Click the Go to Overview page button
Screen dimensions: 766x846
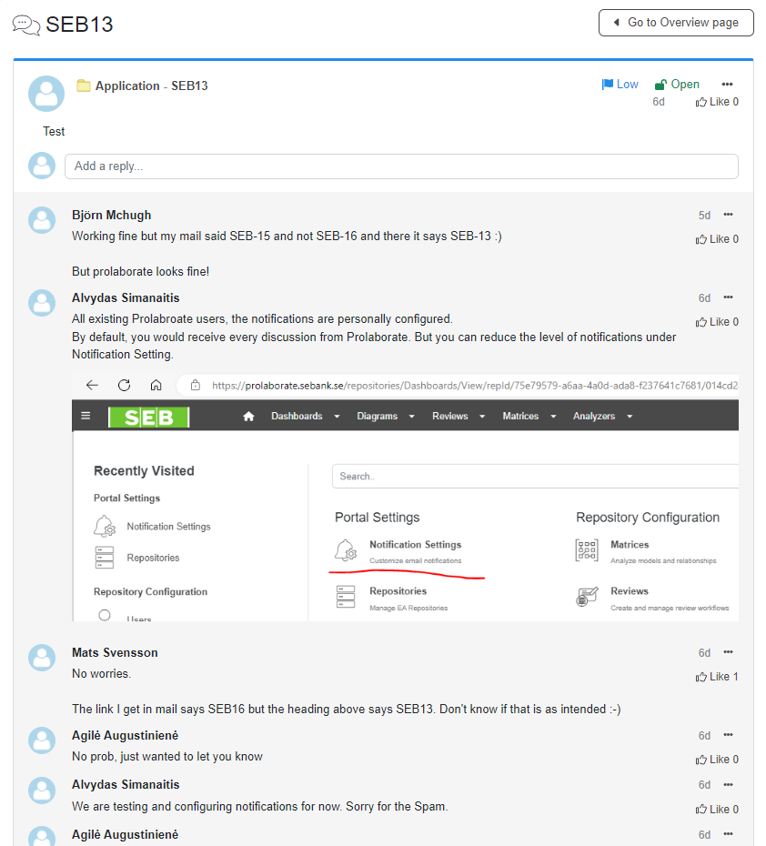[x=676, y=23]
